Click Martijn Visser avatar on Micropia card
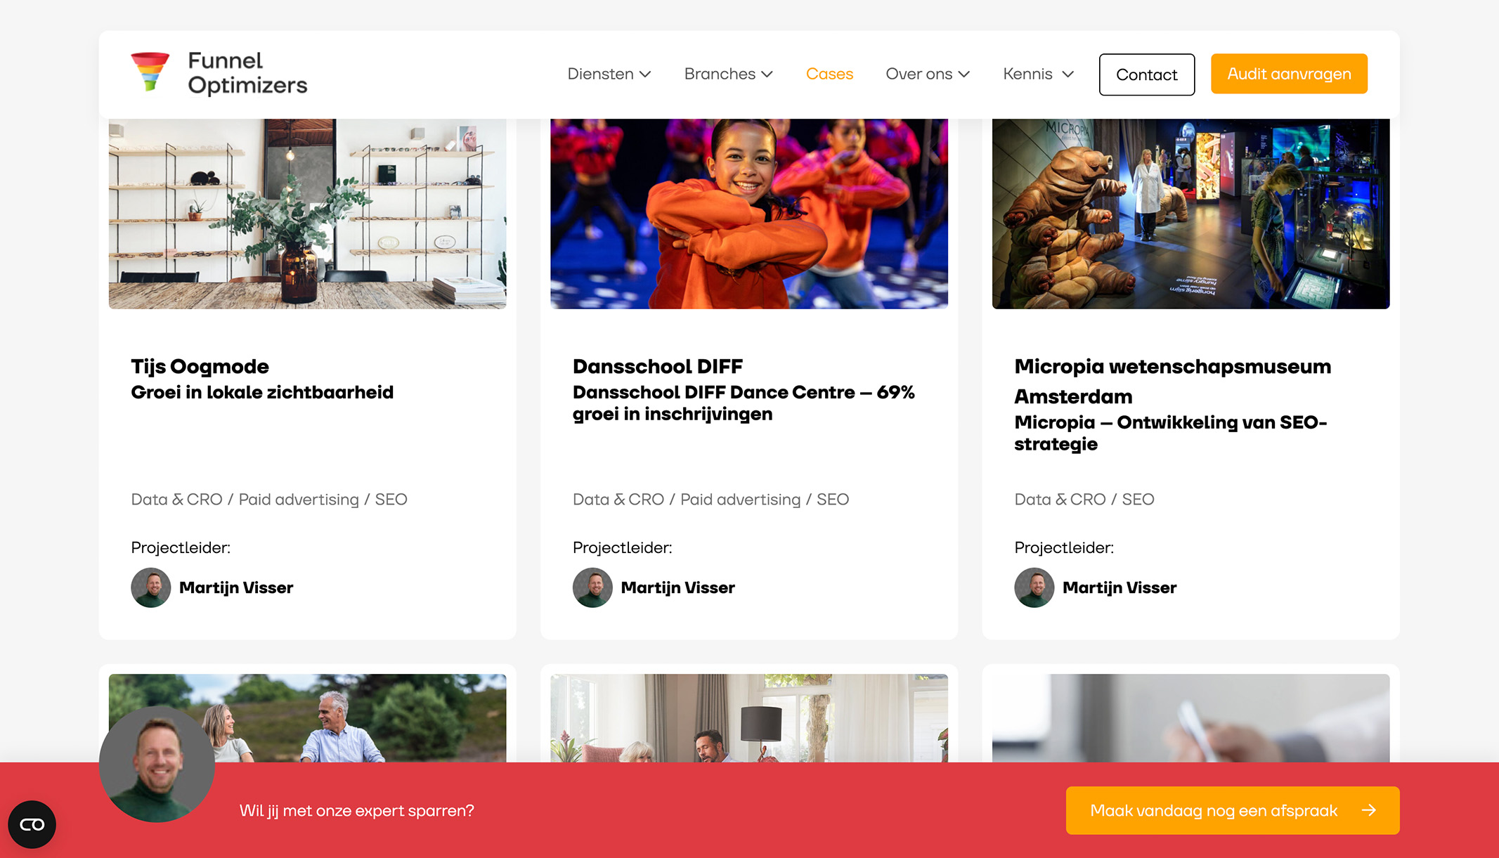Image resolution: width=1499 pixels, height=858 pixels. 1034,587
